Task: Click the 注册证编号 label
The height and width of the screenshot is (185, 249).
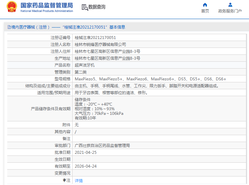Action: point(60,38)
